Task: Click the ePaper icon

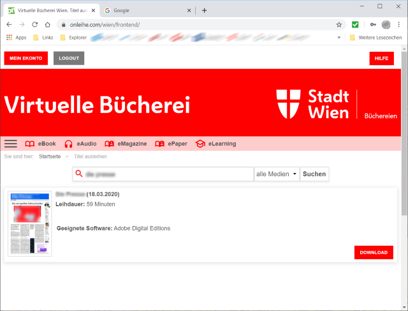Action: click(x=159, y=144)
